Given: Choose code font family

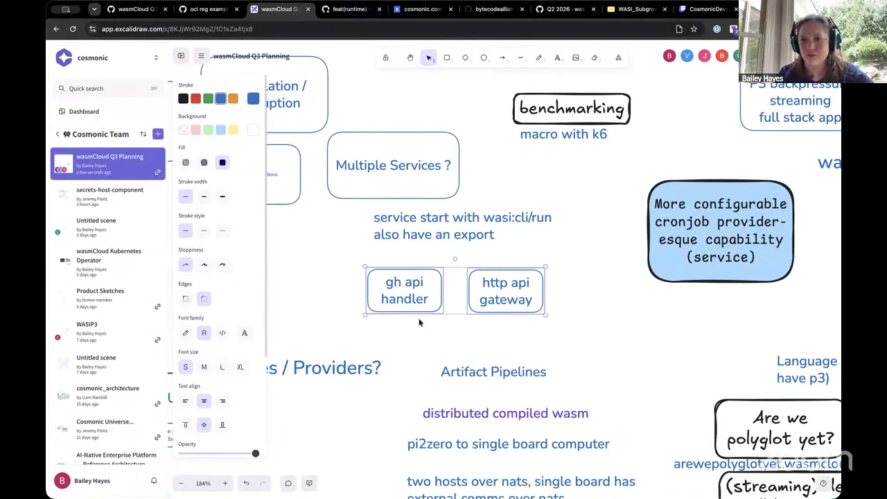Looking at the screenshot, I should coord(222,333).
